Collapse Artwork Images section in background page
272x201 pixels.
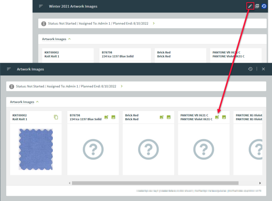pyautogui.click(x=69, y=39)
